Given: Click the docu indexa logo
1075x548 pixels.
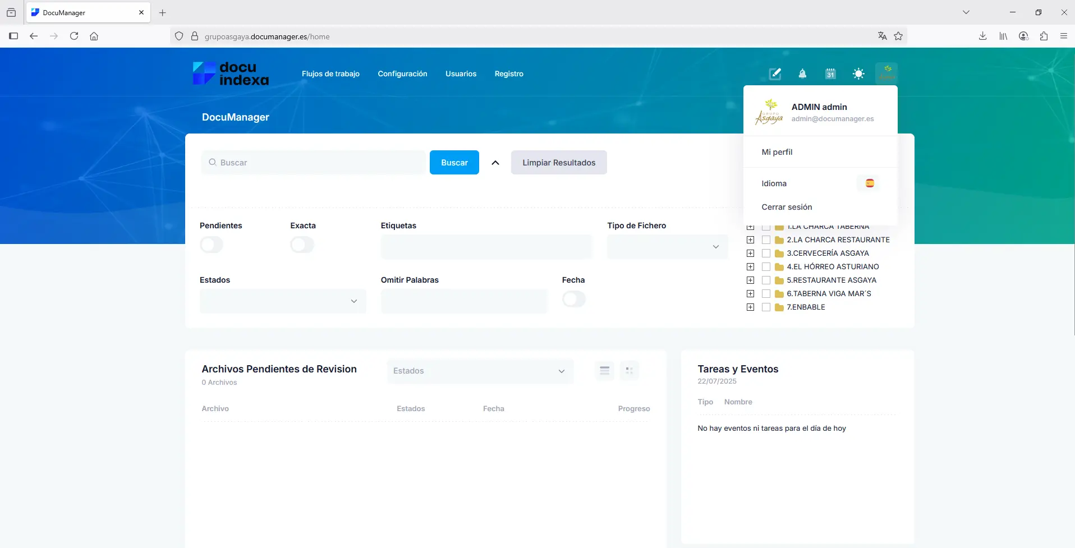Looking at the screenshot, I should click(x=231, y=74).
